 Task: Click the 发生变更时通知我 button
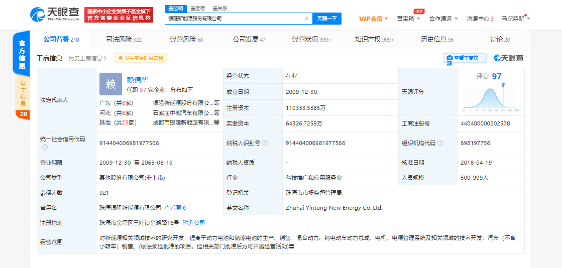141,58
